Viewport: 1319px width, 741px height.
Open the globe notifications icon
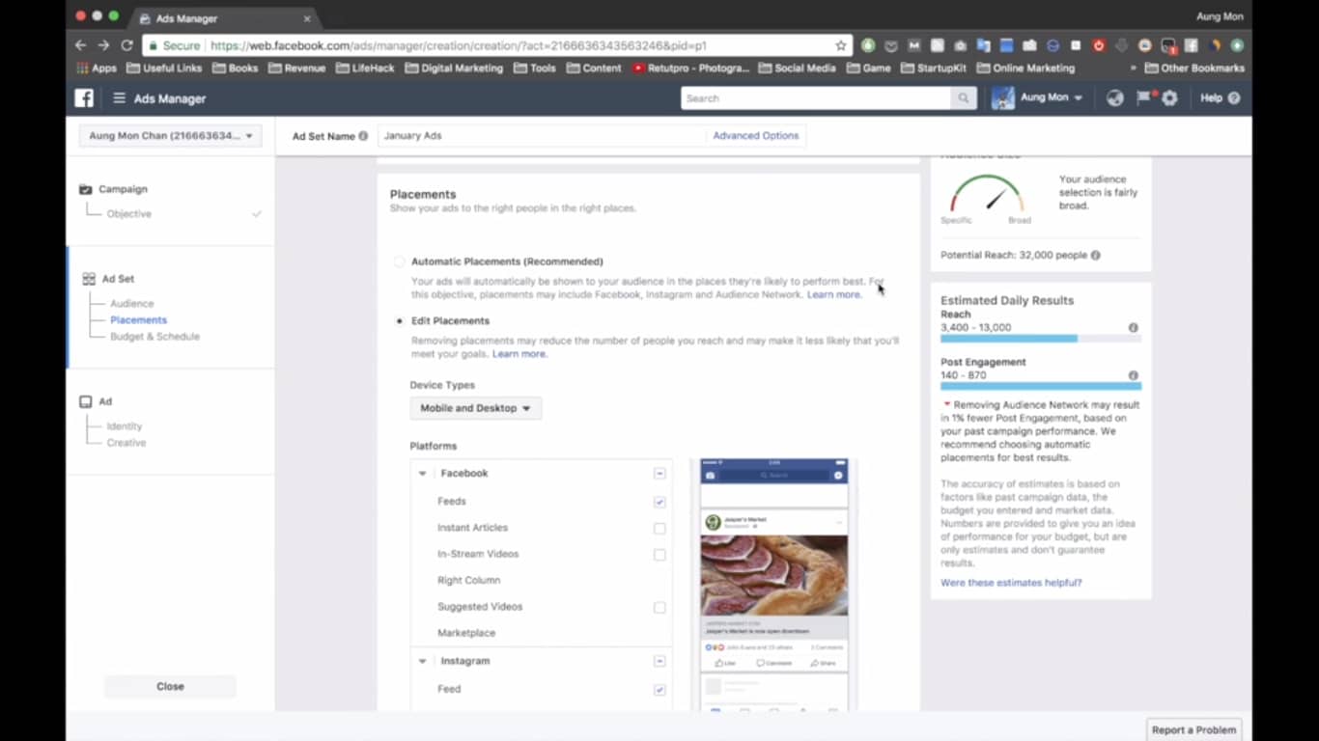click(x=1115, y=98)
